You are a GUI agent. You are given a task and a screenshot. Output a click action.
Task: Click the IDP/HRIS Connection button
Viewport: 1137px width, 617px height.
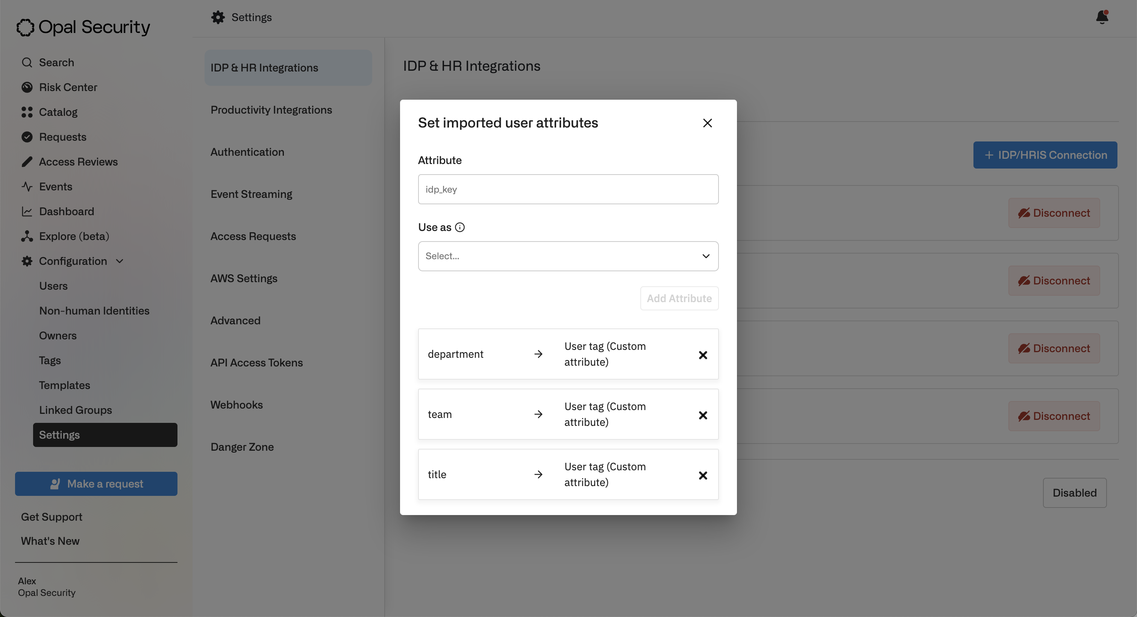point(1045,155)
